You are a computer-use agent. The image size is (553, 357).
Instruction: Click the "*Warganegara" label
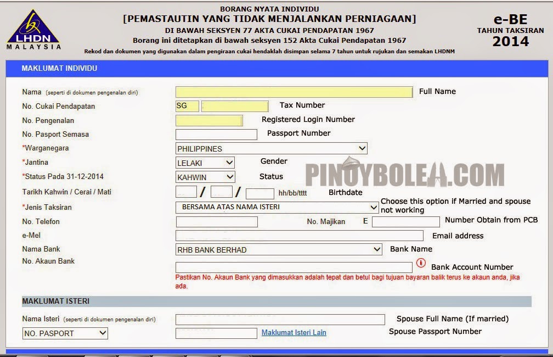point(46,148)
